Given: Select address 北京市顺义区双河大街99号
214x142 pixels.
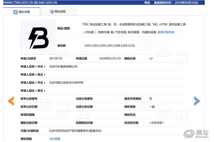Looking at the screenshot, I should click(66, 82).
